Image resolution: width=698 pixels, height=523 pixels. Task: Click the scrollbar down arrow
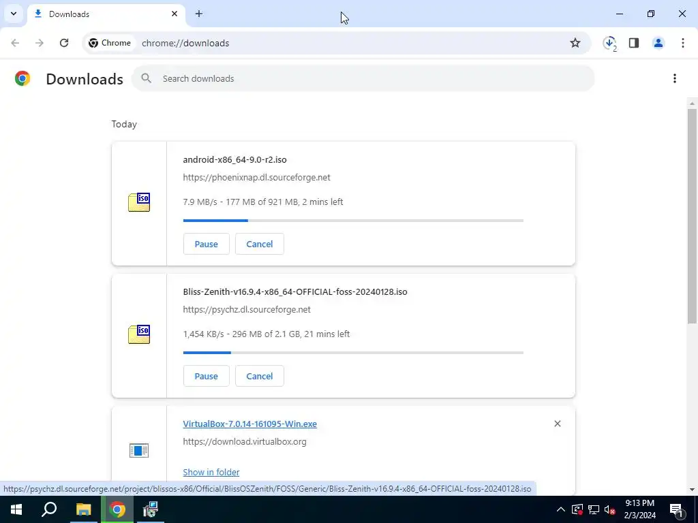[692, 490]
